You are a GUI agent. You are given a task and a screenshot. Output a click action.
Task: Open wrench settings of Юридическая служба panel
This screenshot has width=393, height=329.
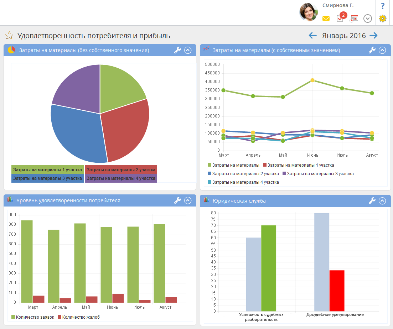(372, 201)
